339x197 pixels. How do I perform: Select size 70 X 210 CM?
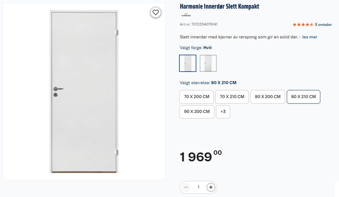[x=232, y=97]
